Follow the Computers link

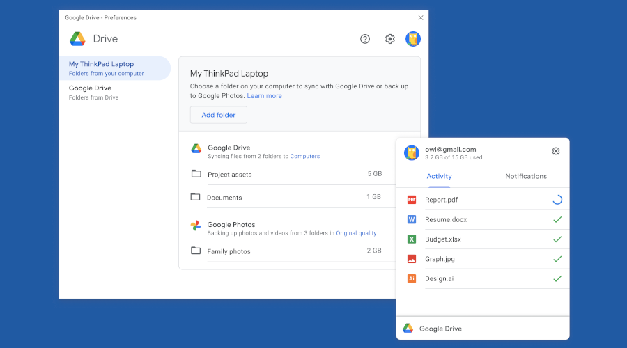click(304, 157)
